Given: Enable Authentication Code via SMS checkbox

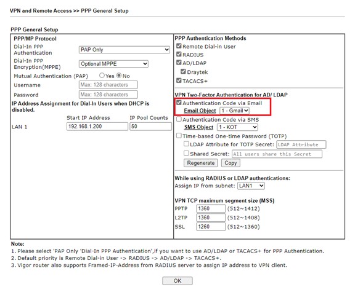Looking at the screenshot, I should (x=179, y=119).
